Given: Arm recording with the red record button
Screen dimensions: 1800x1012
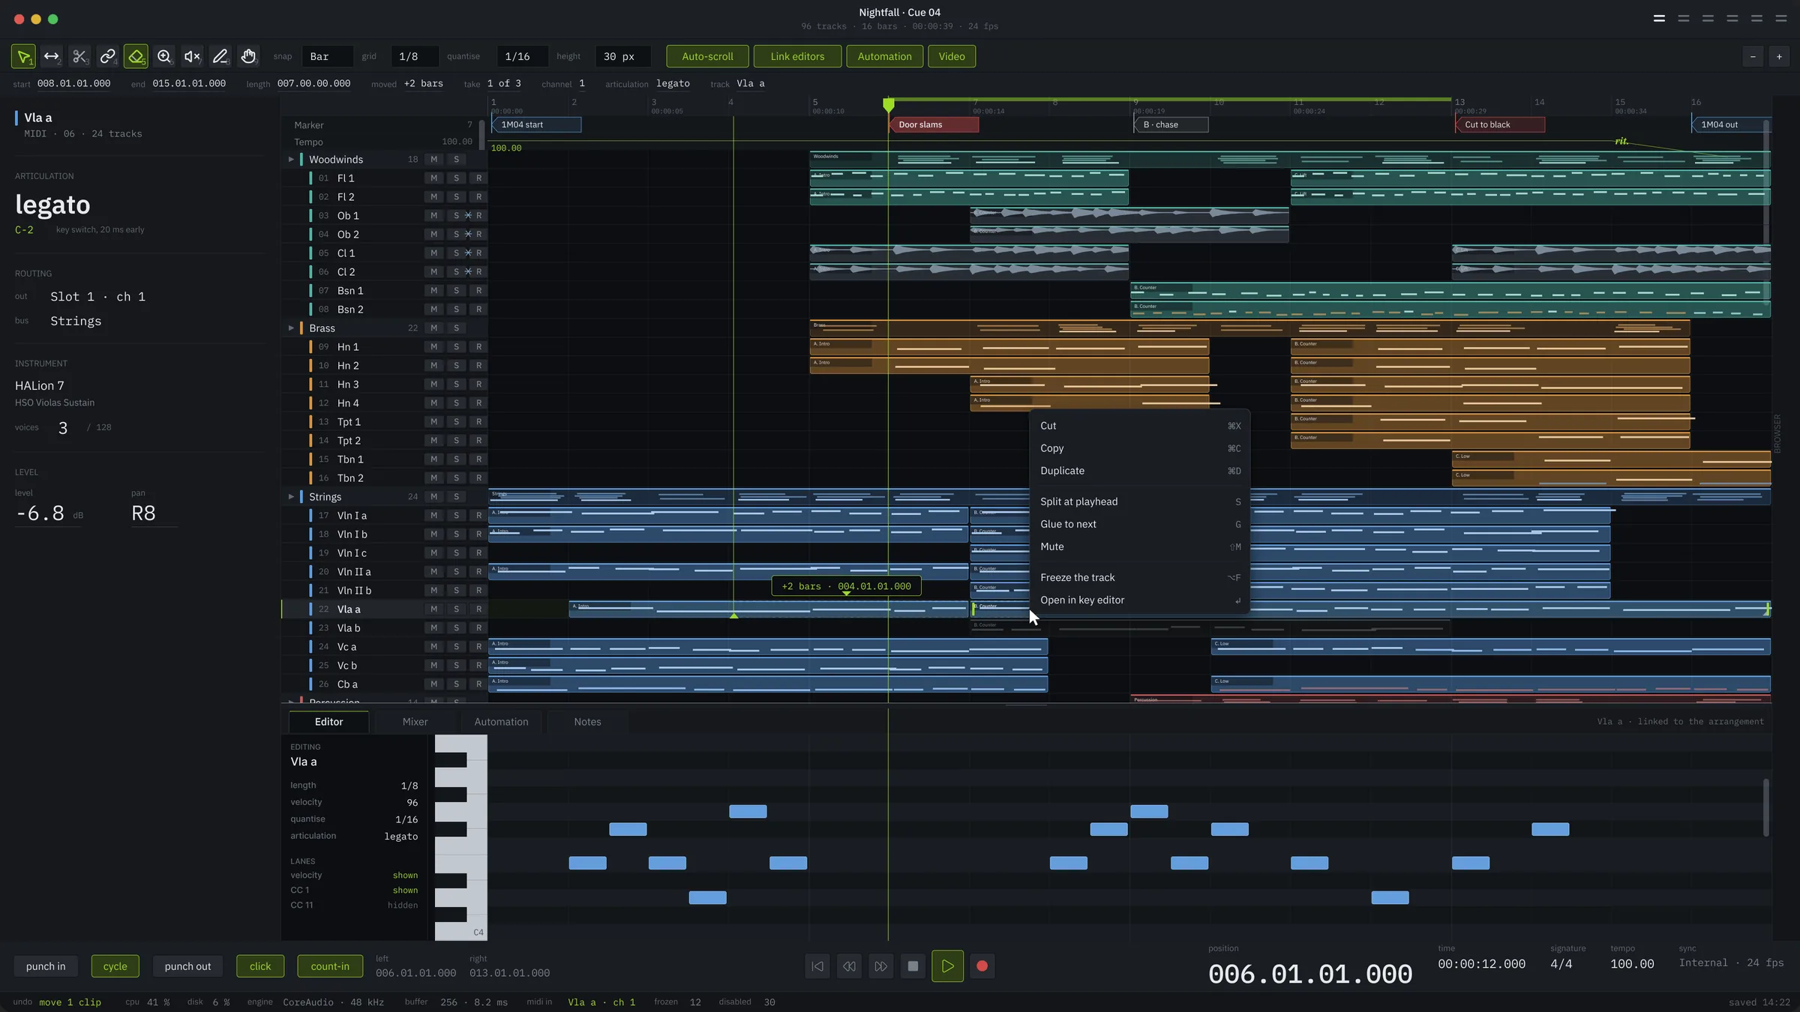Looking at the screenshot, I should 982,966.
